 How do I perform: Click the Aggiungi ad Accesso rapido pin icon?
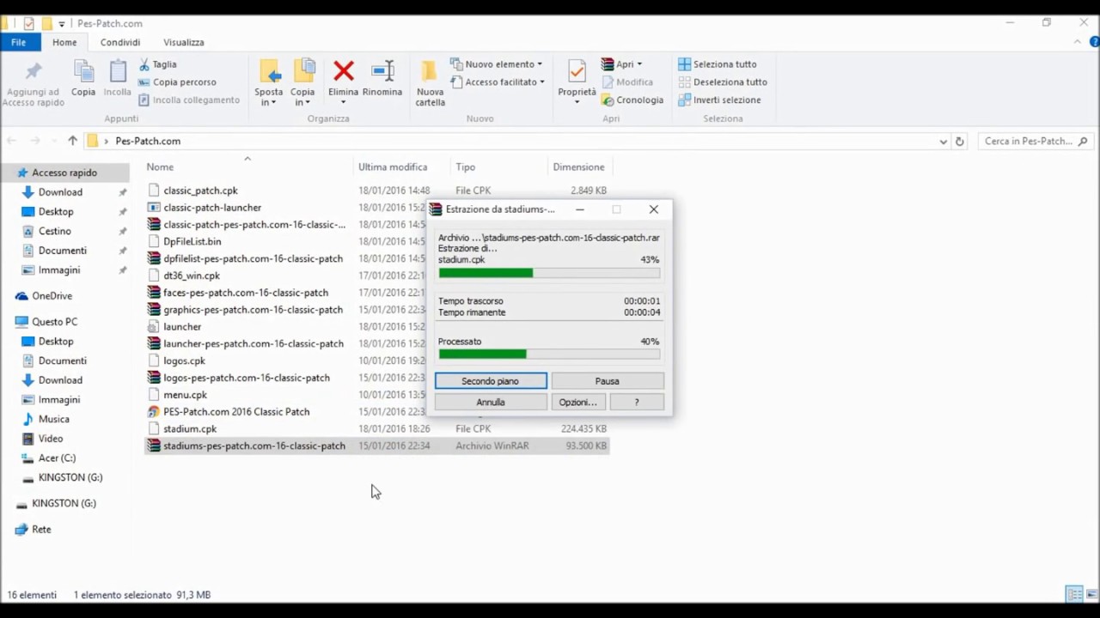[x=34, y=71]
